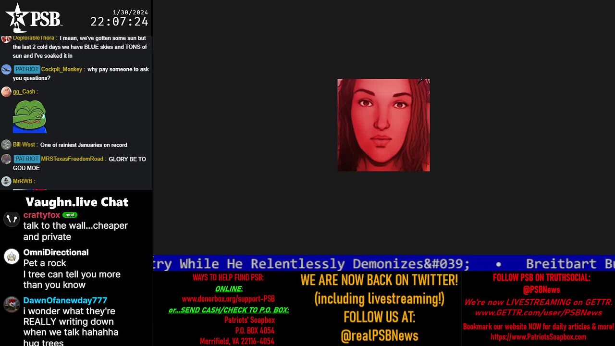The image size is (615, 346).
Task: Click the '(including livestreaming!)' text
Action: (x=379, y=299)
